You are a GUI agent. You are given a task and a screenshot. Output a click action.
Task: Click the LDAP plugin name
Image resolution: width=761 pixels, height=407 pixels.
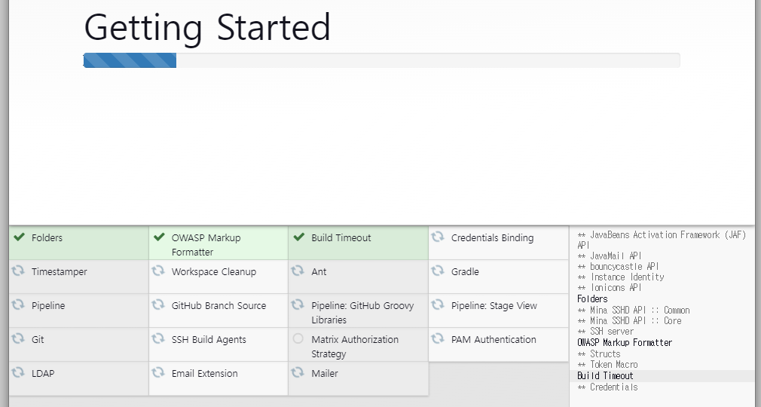click(43, 374)
